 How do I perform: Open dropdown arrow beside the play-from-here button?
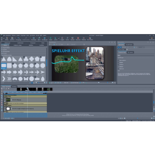(59, 39)
